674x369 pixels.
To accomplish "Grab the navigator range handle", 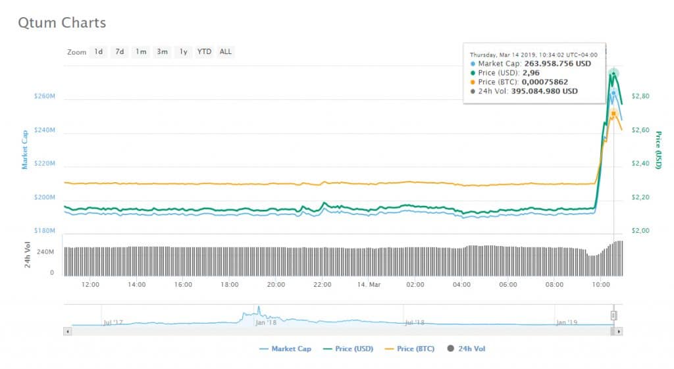I will pyautogui.click(x=613, y=316).
